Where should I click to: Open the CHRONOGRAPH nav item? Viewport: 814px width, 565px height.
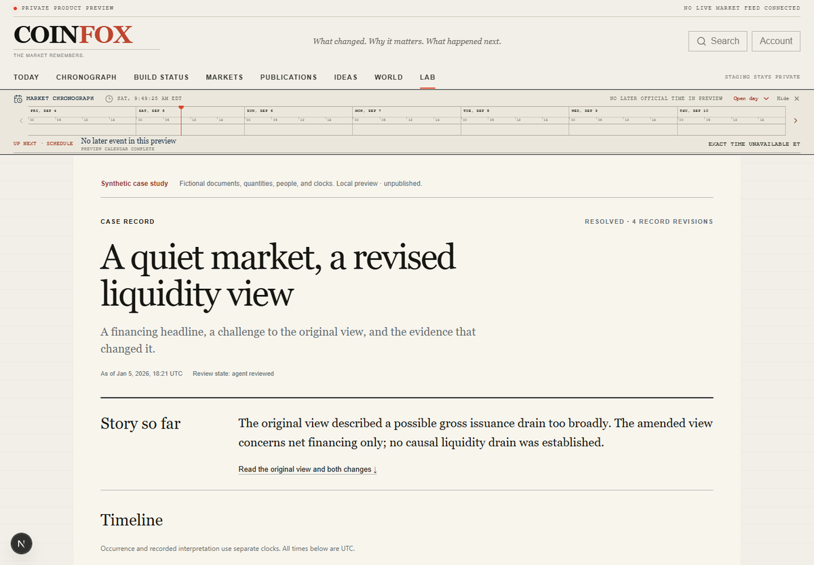(86, 77)
